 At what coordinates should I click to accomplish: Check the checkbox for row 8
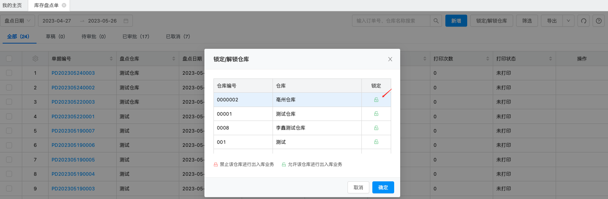coord(9,174)
